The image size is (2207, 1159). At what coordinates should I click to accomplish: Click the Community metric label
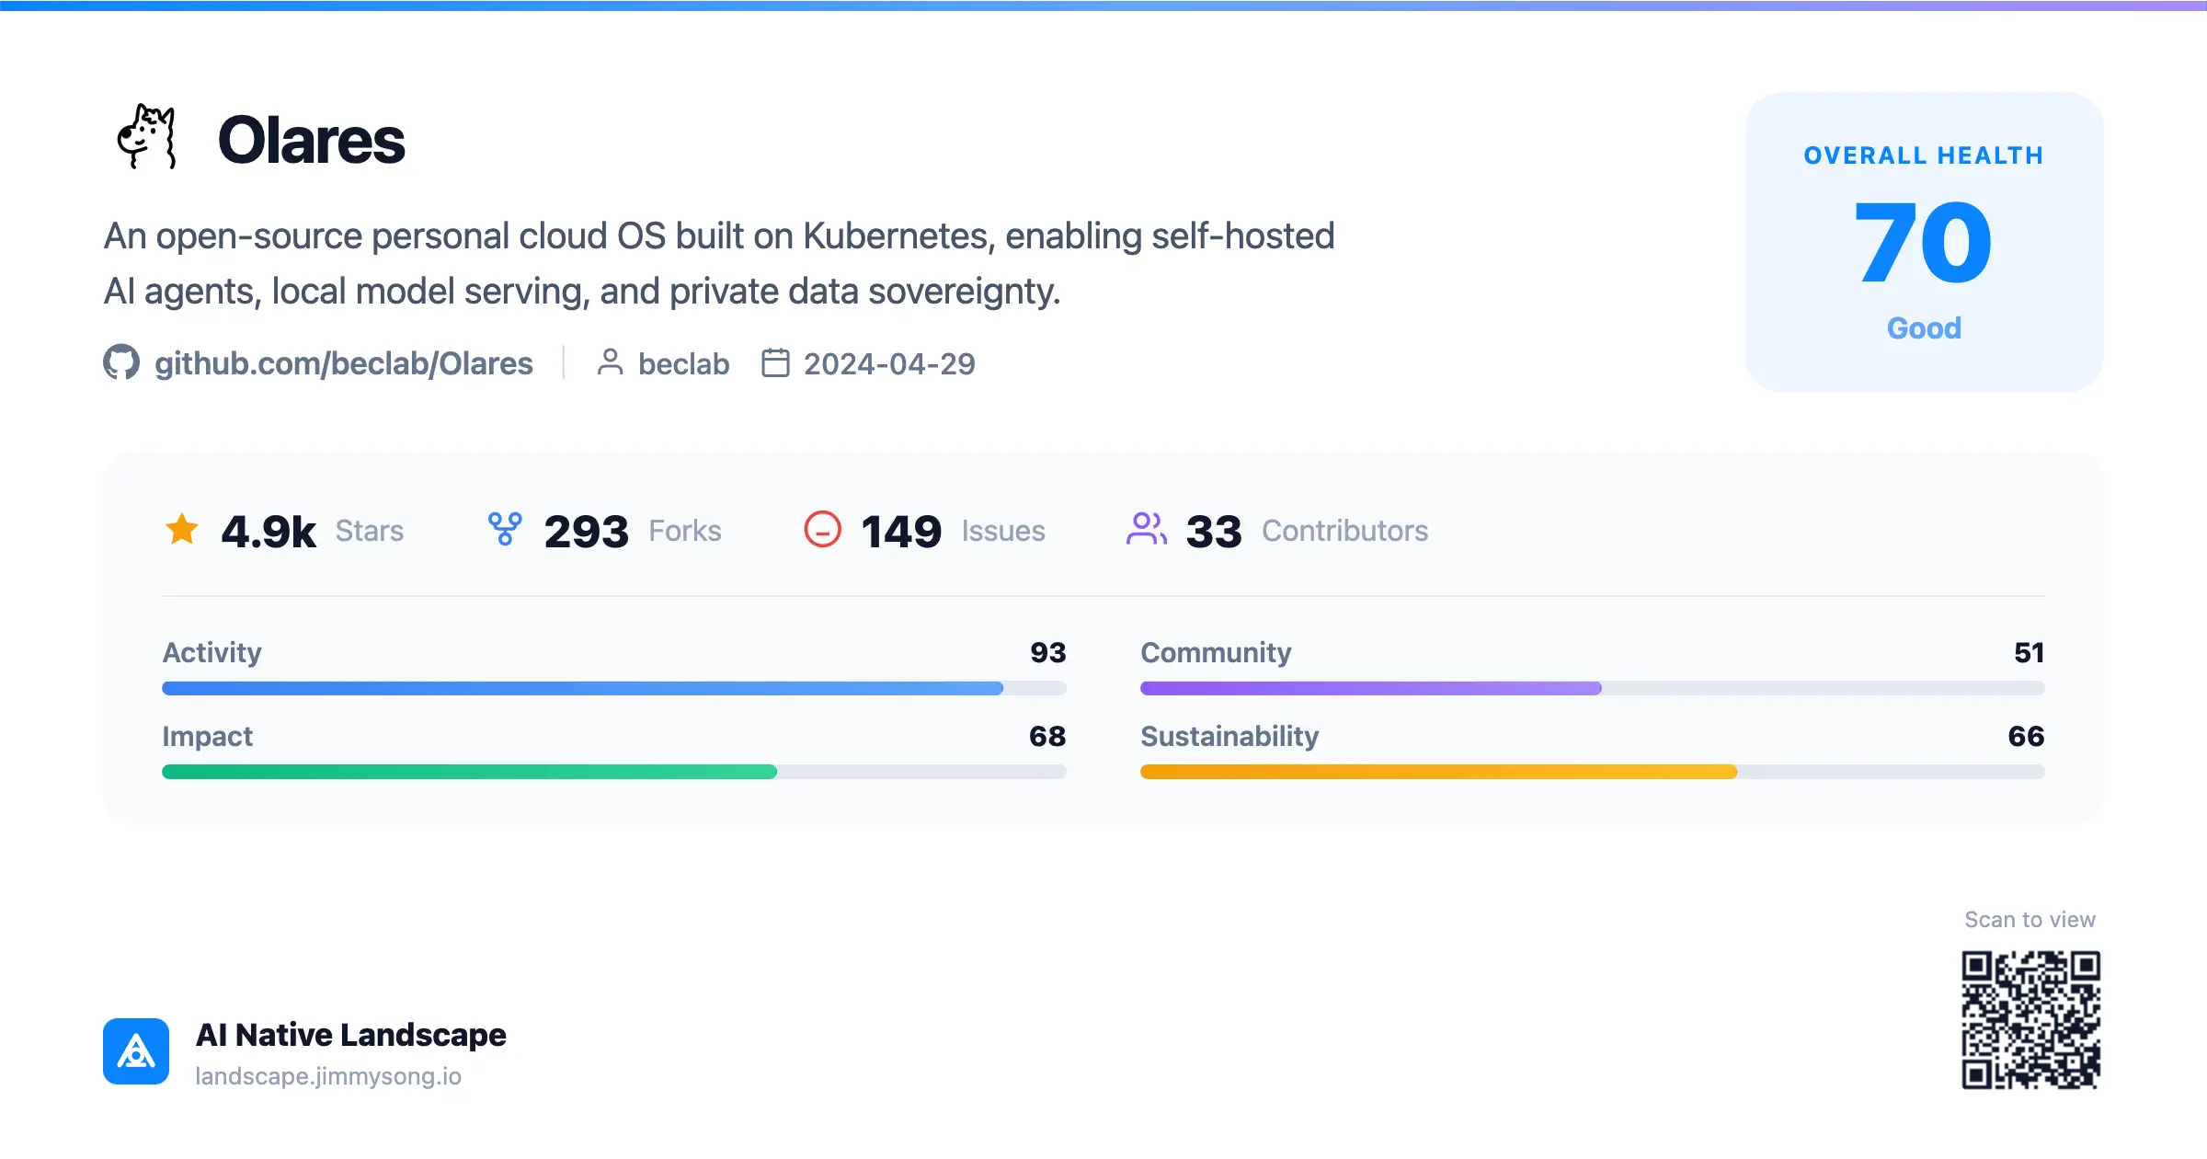pos(1216,652)
